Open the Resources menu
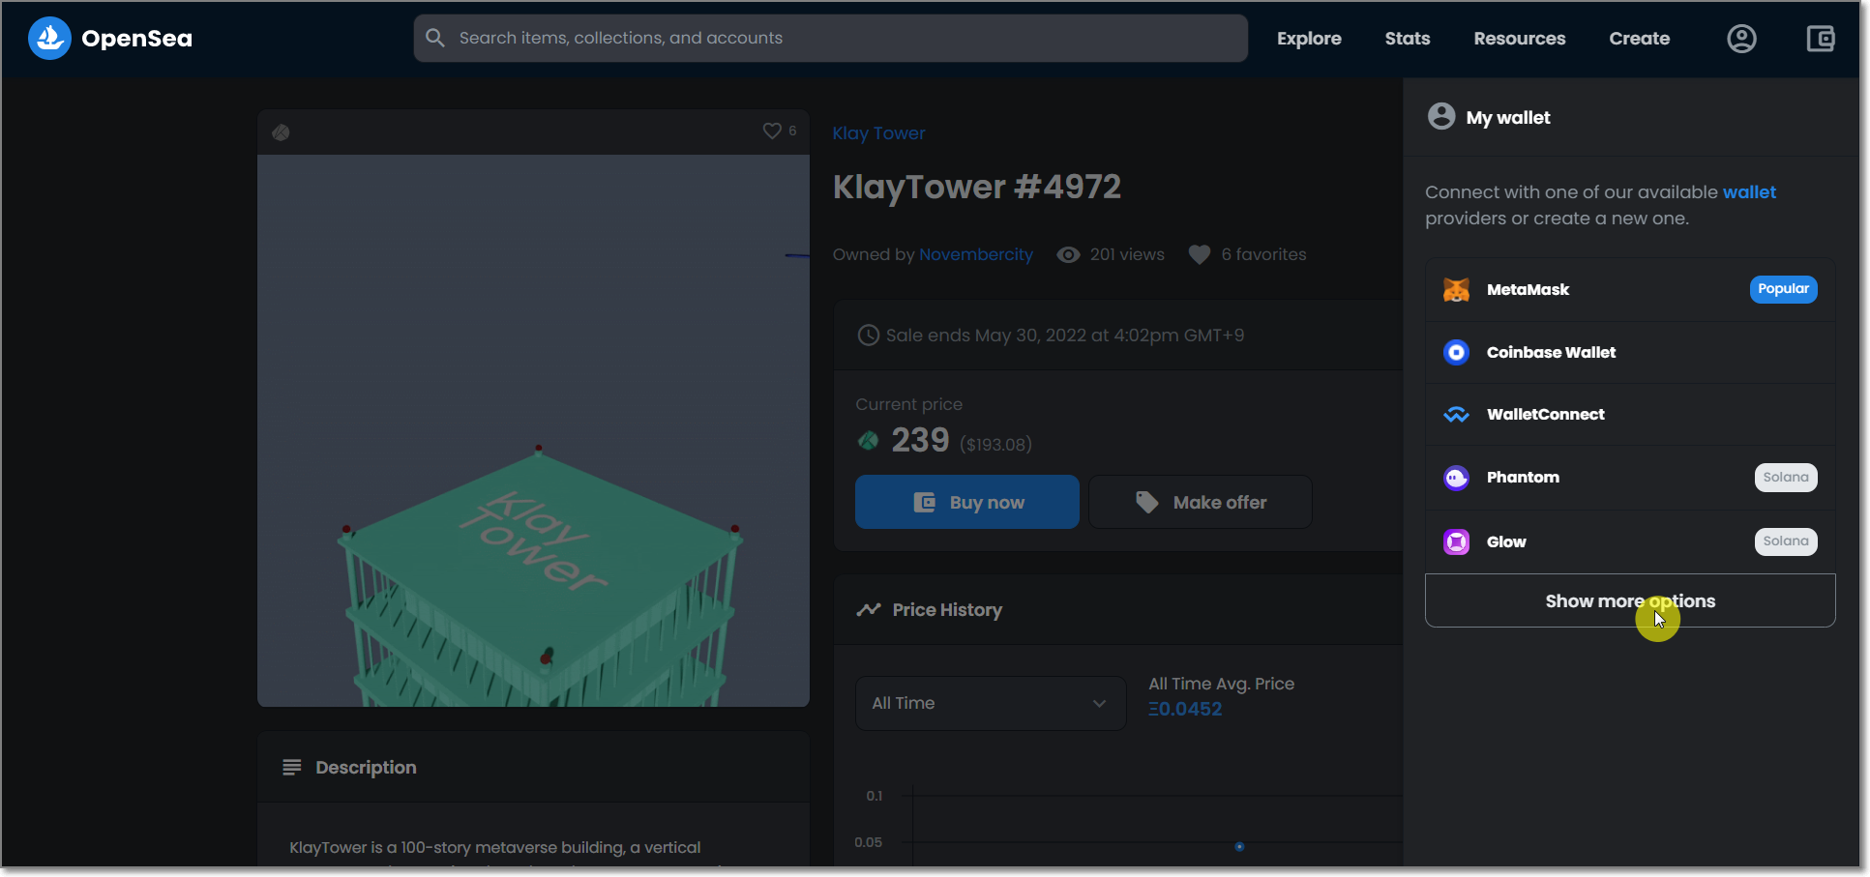This screenshot has height=877, width=1870. pyautogui.click(x=1519, y=39)
